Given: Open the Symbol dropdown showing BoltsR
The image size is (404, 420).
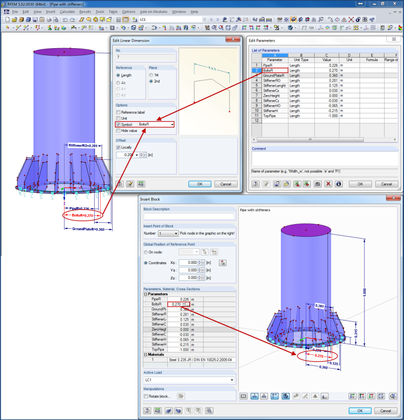Looking at the screenshot, I should point(172,124).
